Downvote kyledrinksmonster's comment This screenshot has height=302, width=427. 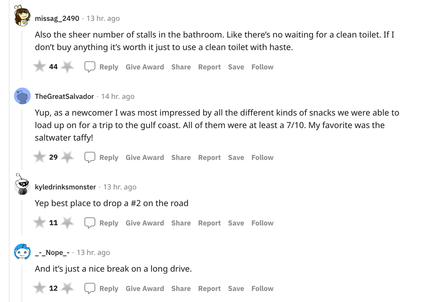point(67,223)
